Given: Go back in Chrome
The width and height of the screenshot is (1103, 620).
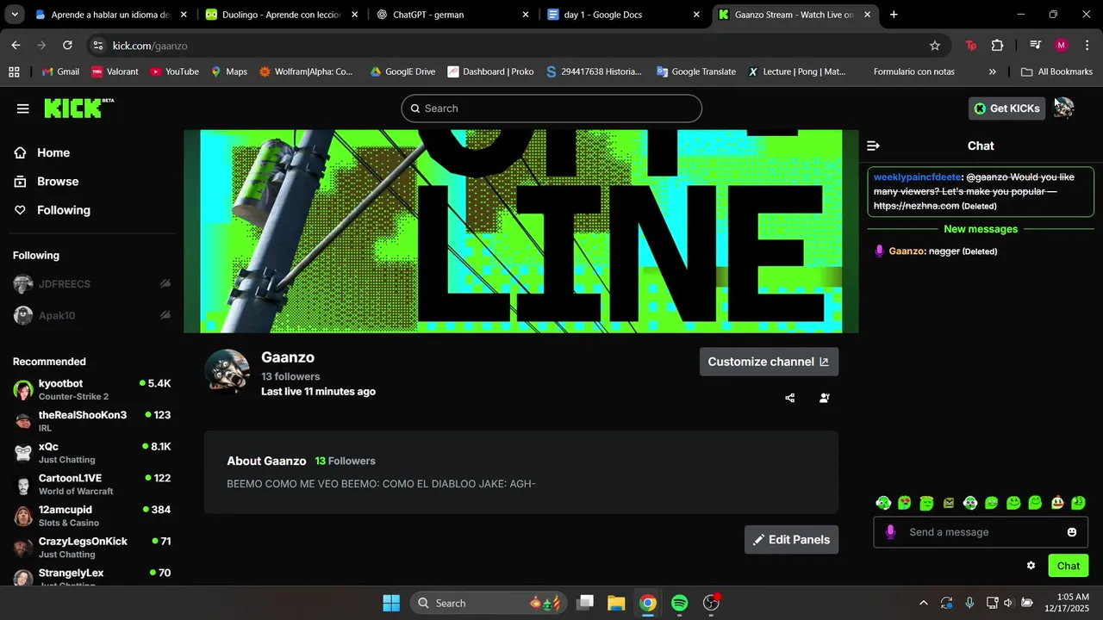Looking at the screenshot, I should click(16, 45).
